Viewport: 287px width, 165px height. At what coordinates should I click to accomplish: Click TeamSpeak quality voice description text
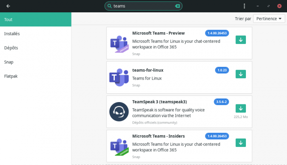point(168,113)
